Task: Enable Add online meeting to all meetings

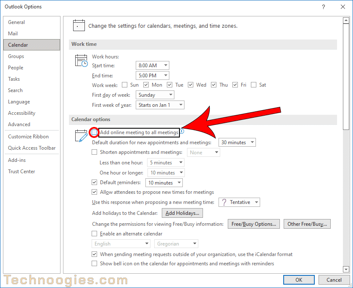Action: click(x=95, y=132)
